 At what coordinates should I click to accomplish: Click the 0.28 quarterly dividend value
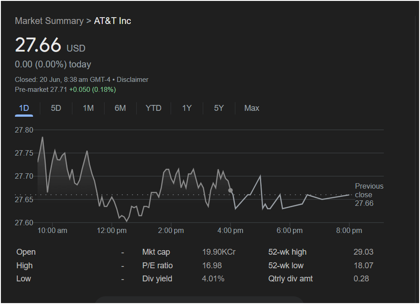[x=361, y=279]
